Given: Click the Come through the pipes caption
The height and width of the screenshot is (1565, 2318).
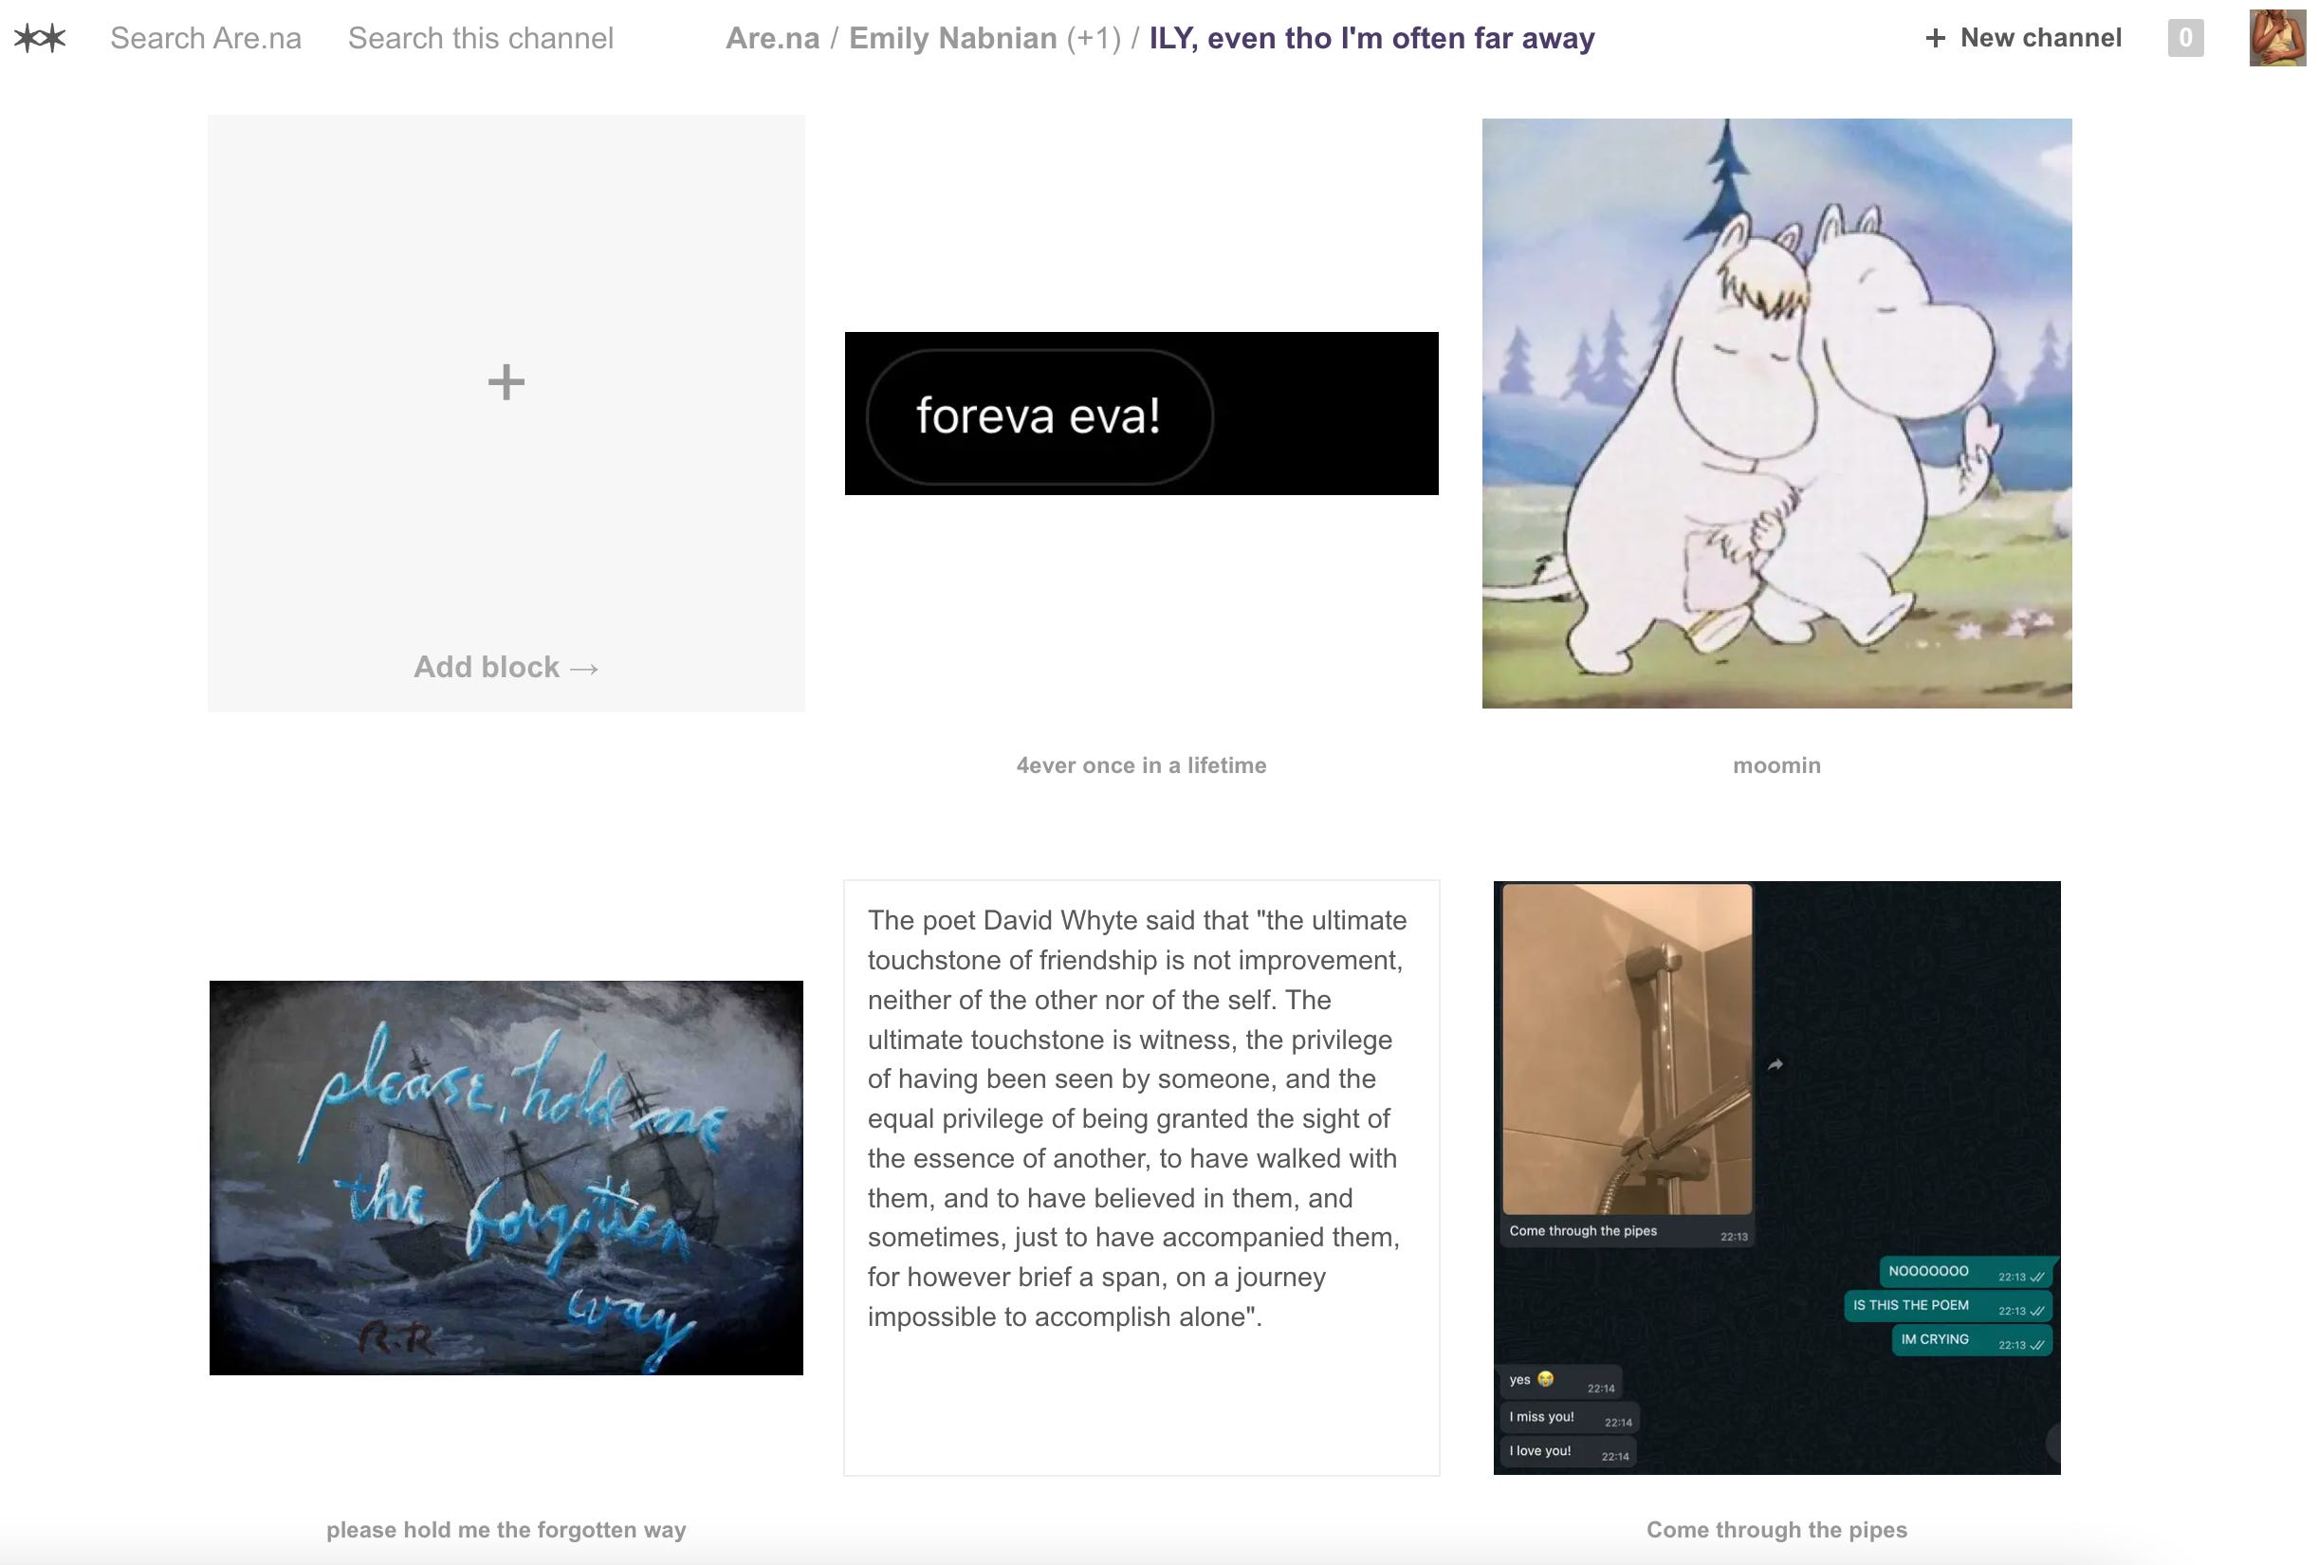Looking at the screenshot, I should [1776, 1529].
